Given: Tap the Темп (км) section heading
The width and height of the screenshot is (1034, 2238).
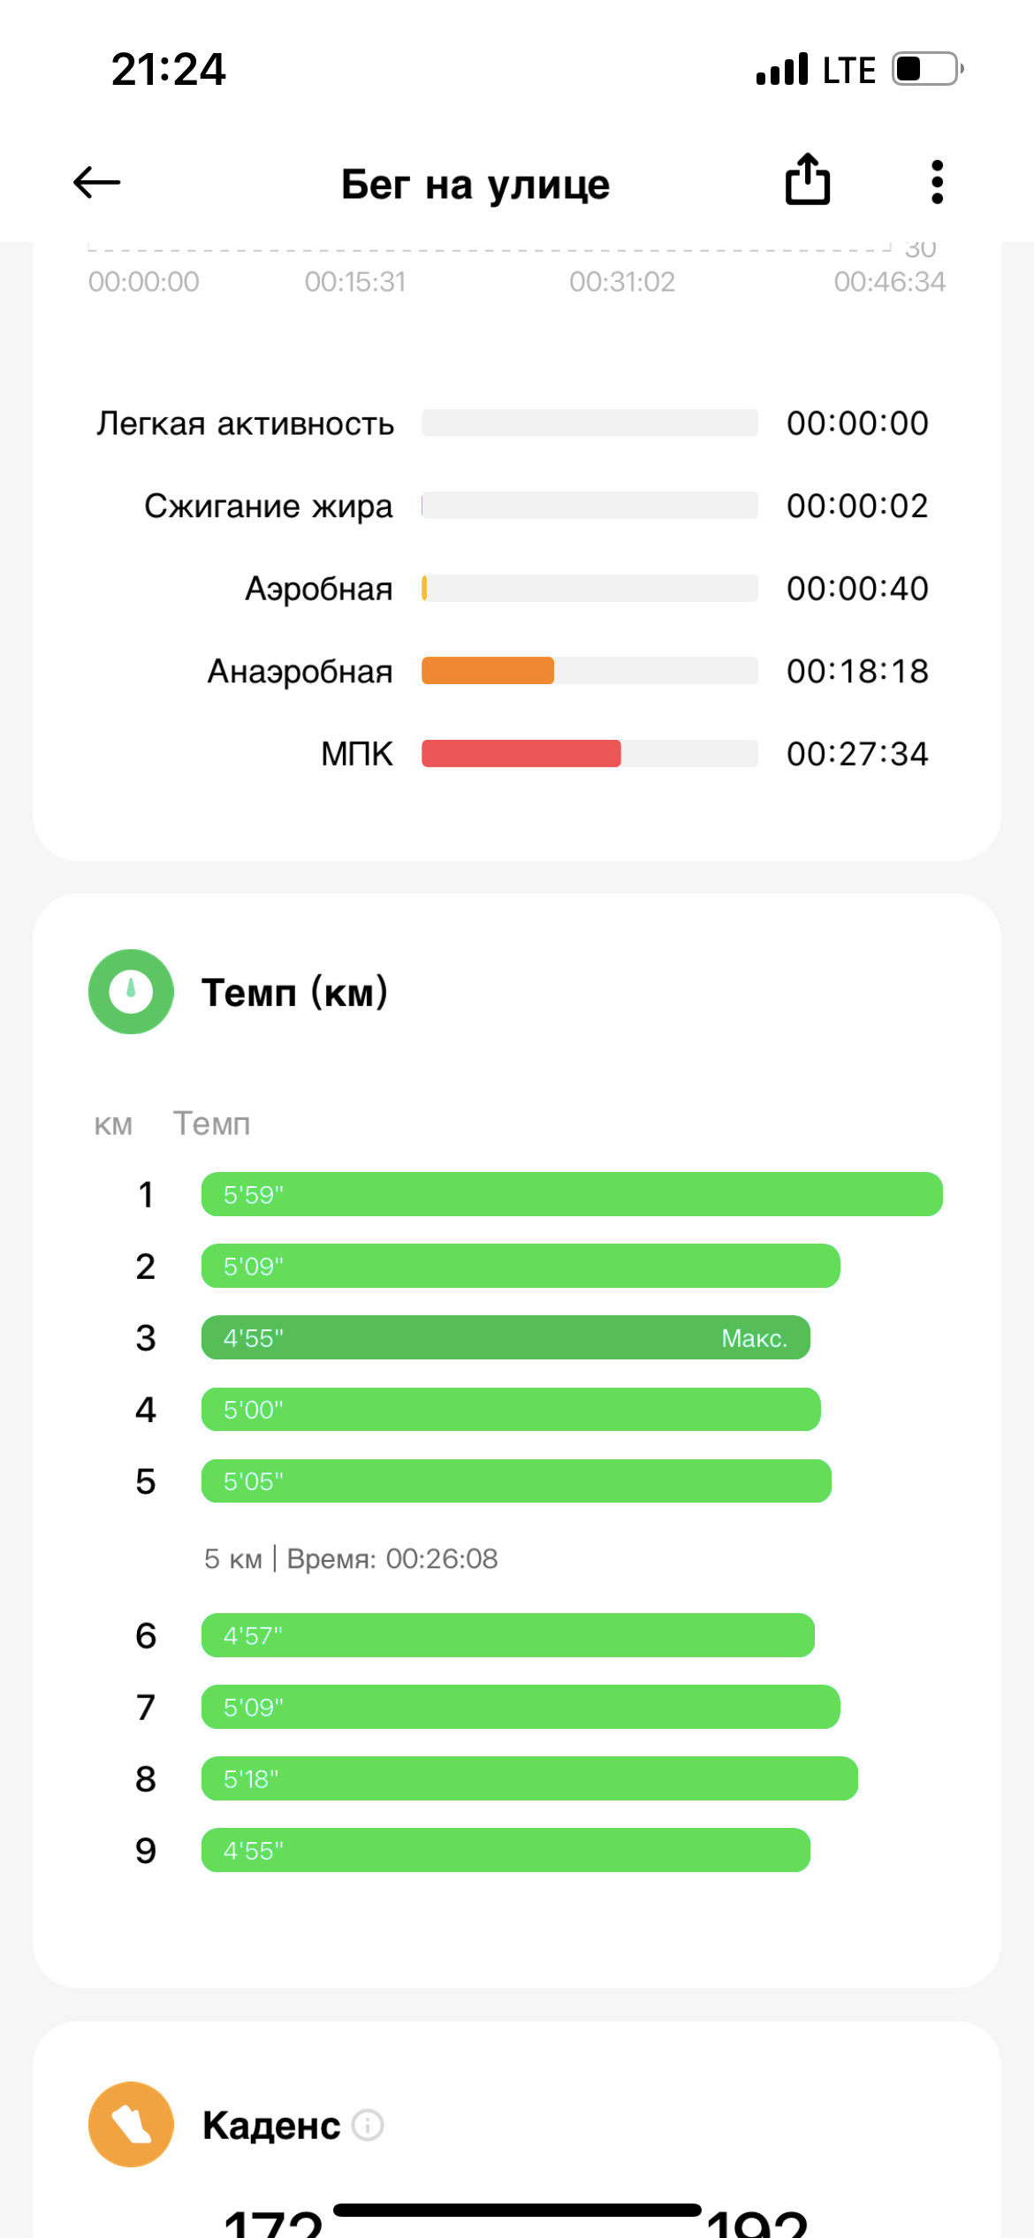Looking at the screenshot, I should pos(294,992).
